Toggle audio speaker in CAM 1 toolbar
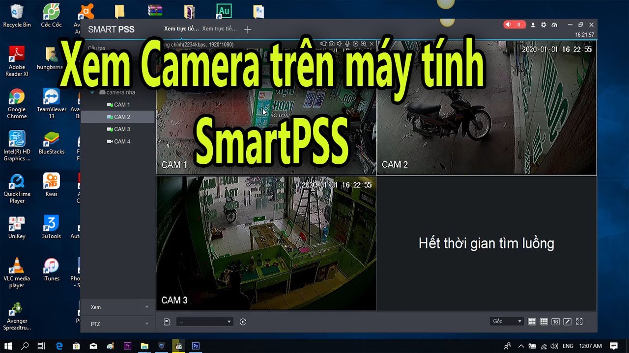Image resolution: width=629 pixels, height=353 pixels. tap(339, 44)
